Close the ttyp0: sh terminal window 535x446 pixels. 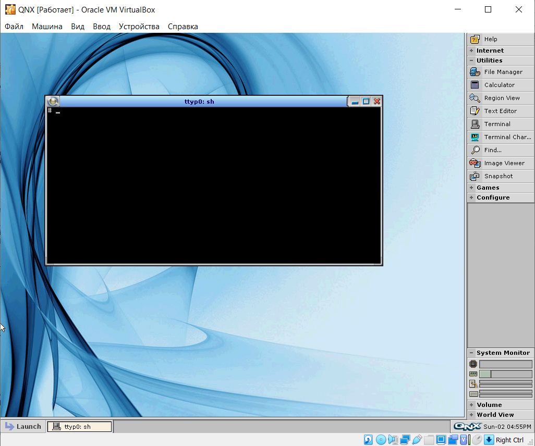[376, 101]
